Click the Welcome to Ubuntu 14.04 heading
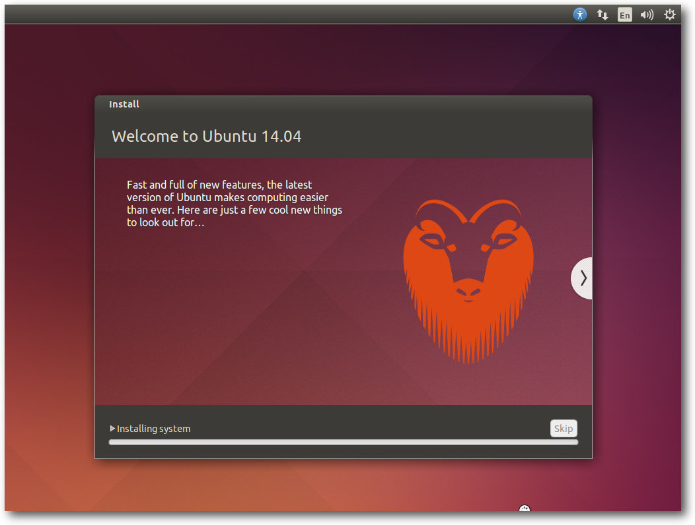 [207, 136]
